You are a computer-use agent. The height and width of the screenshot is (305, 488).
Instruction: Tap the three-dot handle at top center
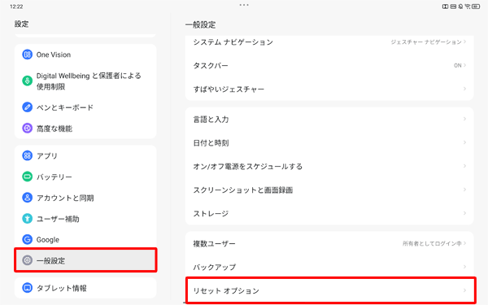pos(244,5)
